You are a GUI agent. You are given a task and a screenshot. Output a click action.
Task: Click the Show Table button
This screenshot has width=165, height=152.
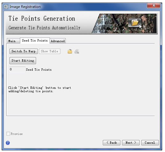click(x=49, y=51)
